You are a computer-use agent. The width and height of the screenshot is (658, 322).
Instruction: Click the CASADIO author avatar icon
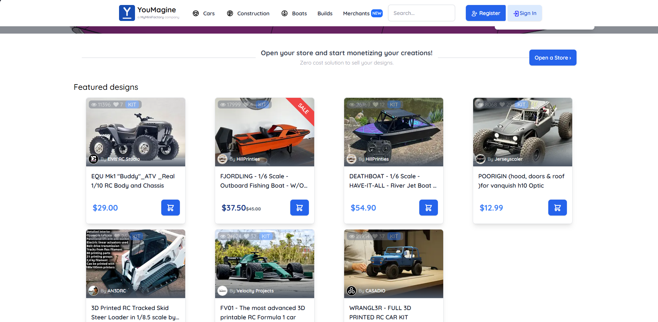pyautogui.click(x=351, y=291)
